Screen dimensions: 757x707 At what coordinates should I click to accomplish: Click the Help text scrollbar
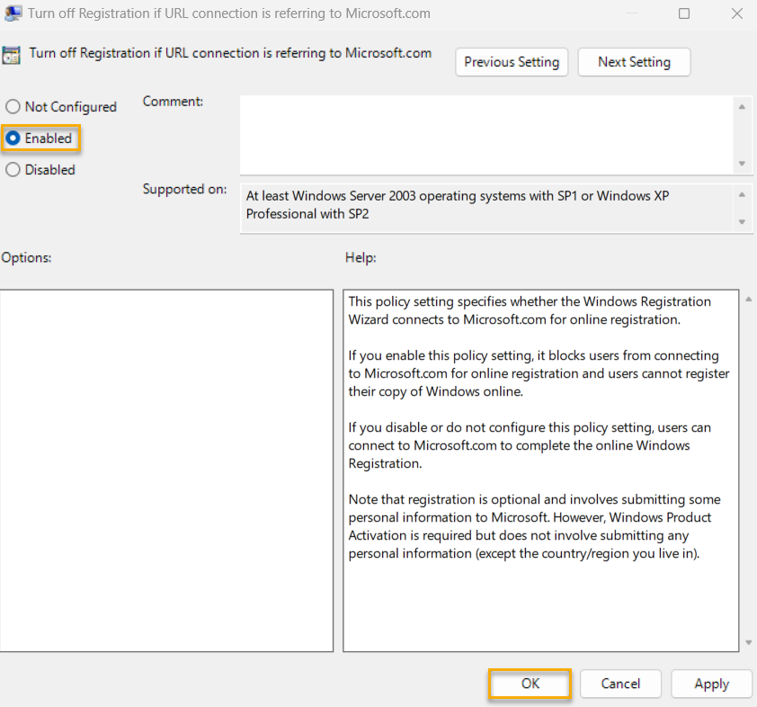(x=748, y=468)
